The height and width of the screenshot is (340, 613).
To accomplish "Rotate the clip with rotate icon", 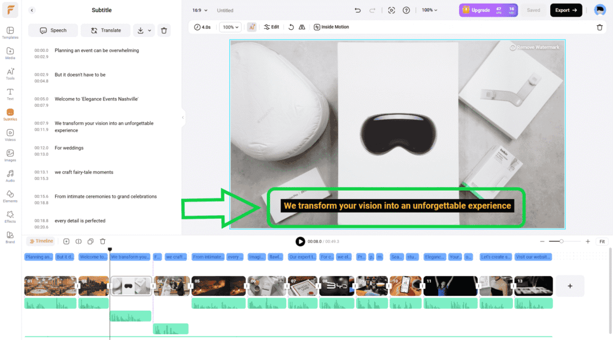I will [x=292, y=27].
